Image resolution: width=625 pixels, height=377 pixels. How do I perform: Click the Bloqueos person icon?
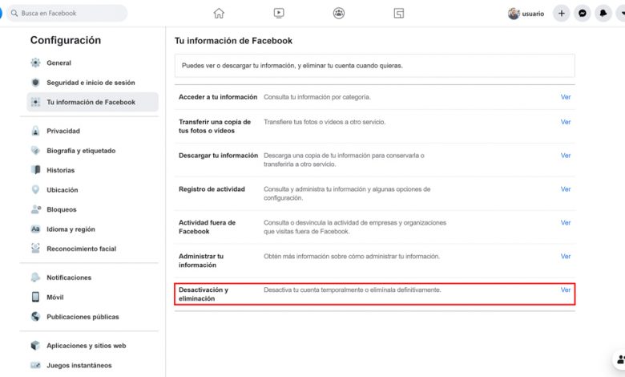[35, 209]
